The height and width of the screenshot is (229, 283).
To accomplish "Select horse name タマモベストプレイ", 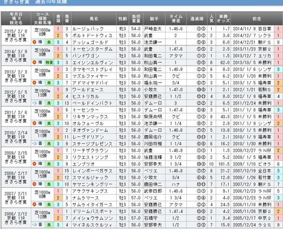I will 93,70.
